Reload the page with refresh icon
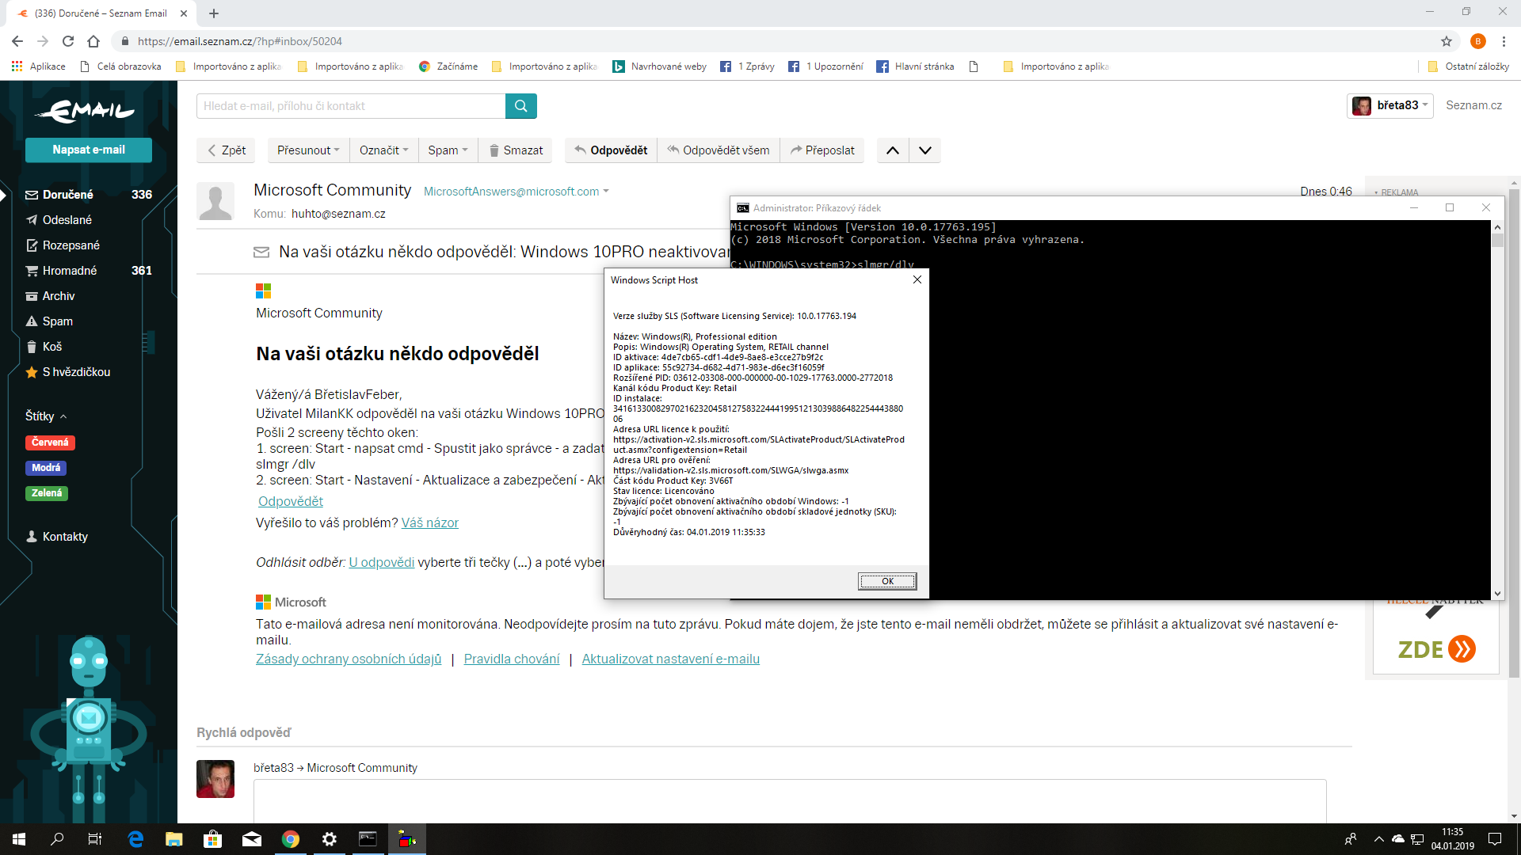The height and width of the screenshot is (855, 1521). 68,41
